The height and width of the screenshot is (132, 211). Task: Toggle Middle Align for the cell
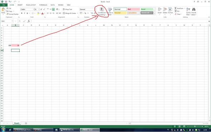click(x=50, y=9)
